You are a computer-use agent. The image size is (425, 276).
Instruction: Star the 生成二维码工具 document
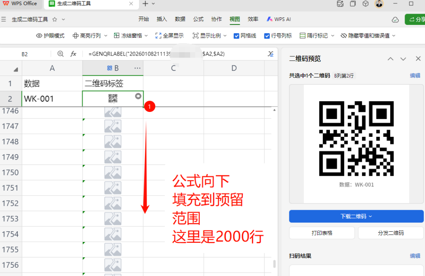(55, 19)
